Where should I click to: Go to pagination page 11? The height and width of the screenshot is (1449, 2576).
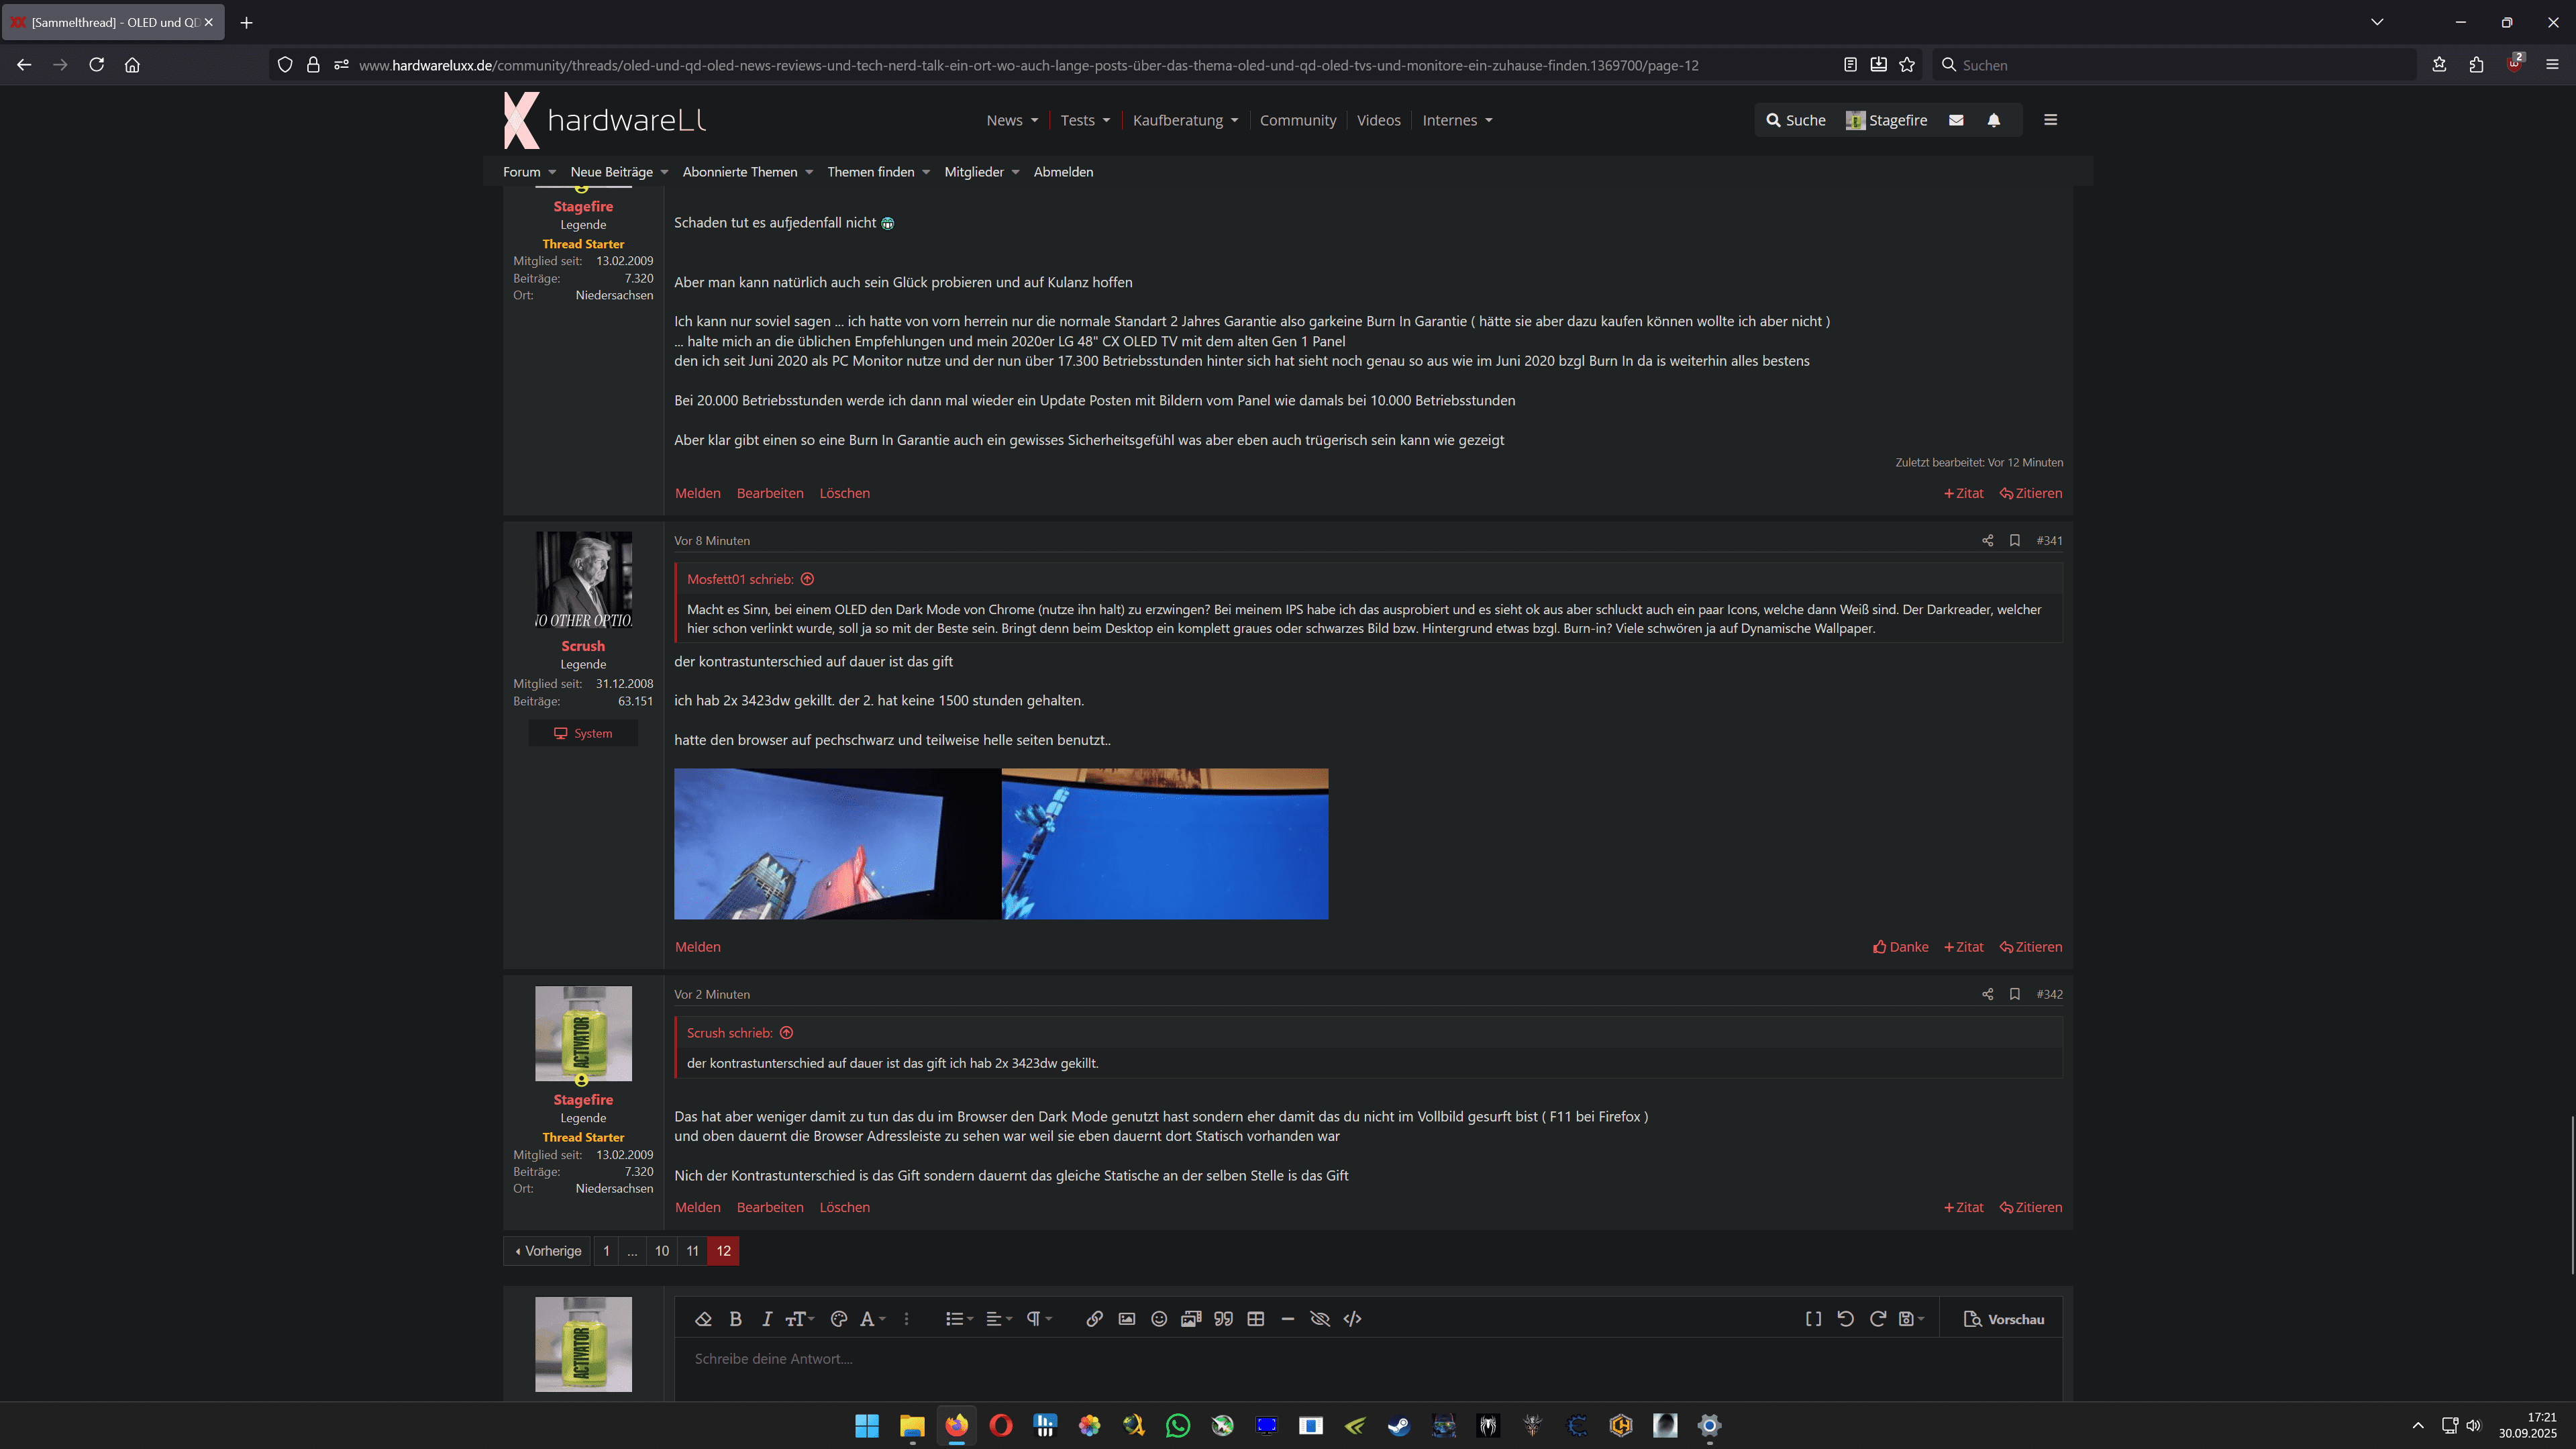point(692,1251)
